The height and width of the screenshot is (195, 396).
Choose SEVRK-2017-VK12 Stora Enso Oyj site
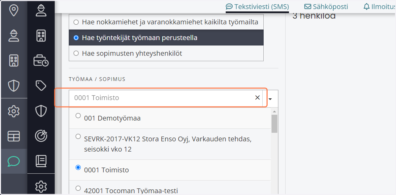pyautogui.click(x=170, y=144)
